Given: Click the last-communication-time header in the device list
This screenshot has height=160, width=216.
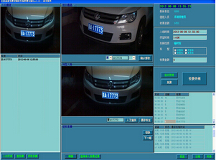Looking at the screenshot, I should coord(188,127).
